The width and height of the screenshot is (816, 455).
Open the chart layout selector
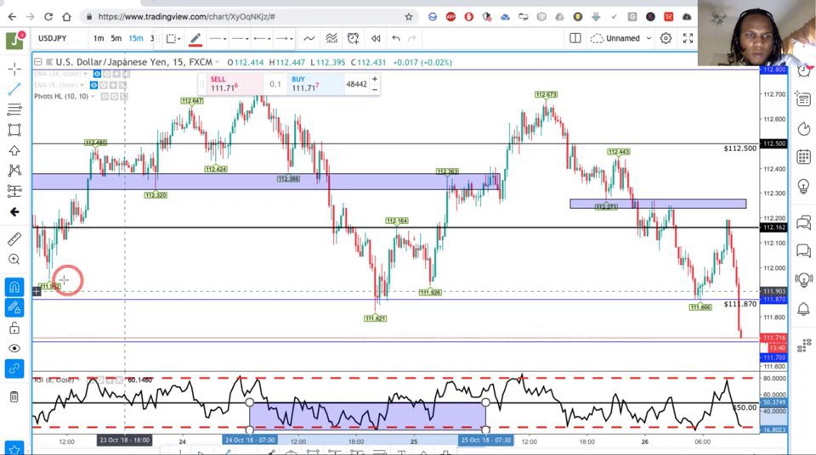tap(575, 38)
